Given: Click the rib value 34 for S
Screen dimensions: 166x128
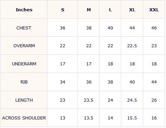Looking at the screenshot, I should (63, 82).
